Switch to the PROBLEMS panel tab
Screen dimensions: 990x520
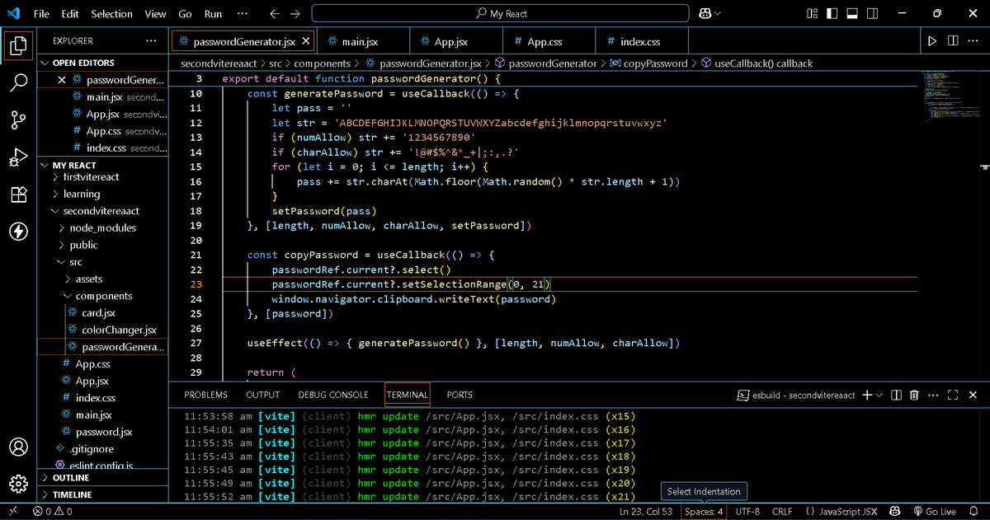[205, 395]
